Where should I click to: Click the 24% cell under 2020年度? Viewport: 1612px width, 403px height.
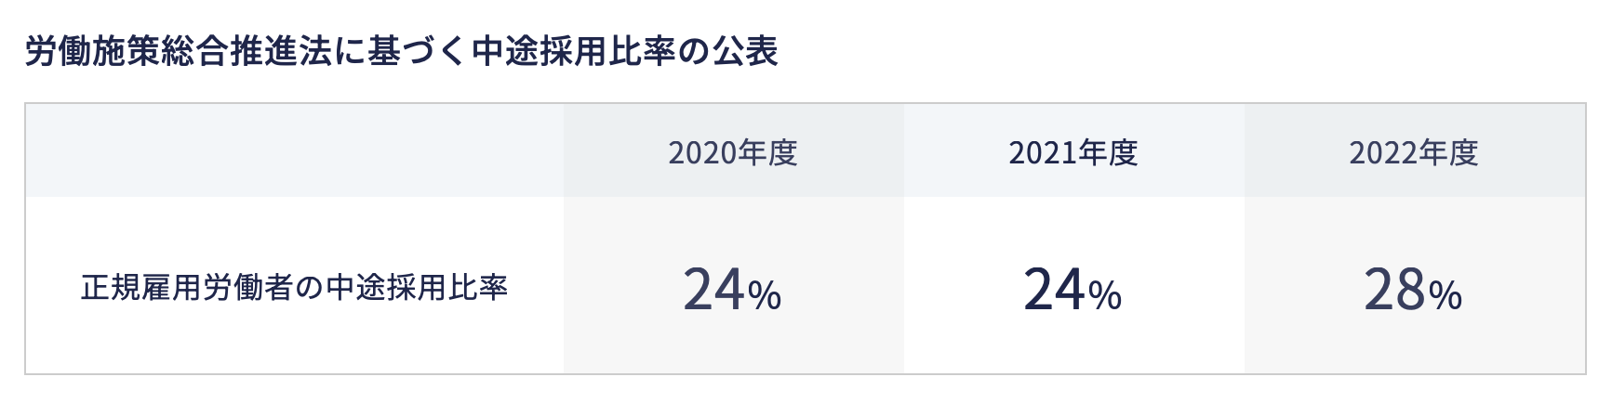click(x=733, y=289)
